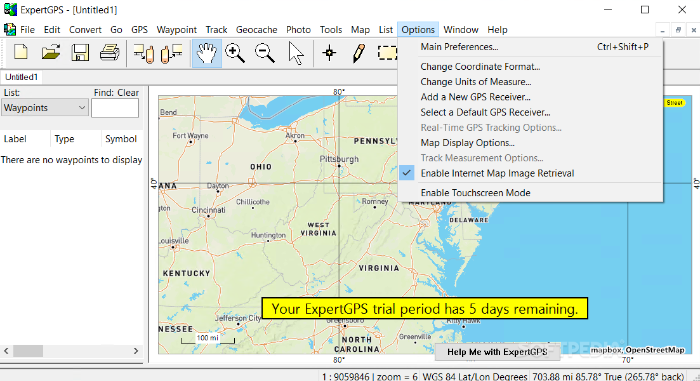Choose Add a New GPS Receiver
Image resolution: width=700 pixels, height=381 pixels.
pos(530,97)
